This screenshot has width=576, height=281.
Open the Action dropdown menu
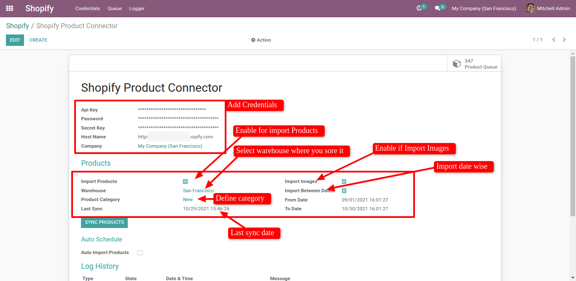click(x=261, y=40)
